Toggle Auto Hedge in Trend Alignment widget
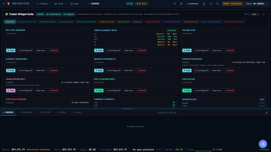The width and height of the screenshot is (271, 152). click(113, 50)
